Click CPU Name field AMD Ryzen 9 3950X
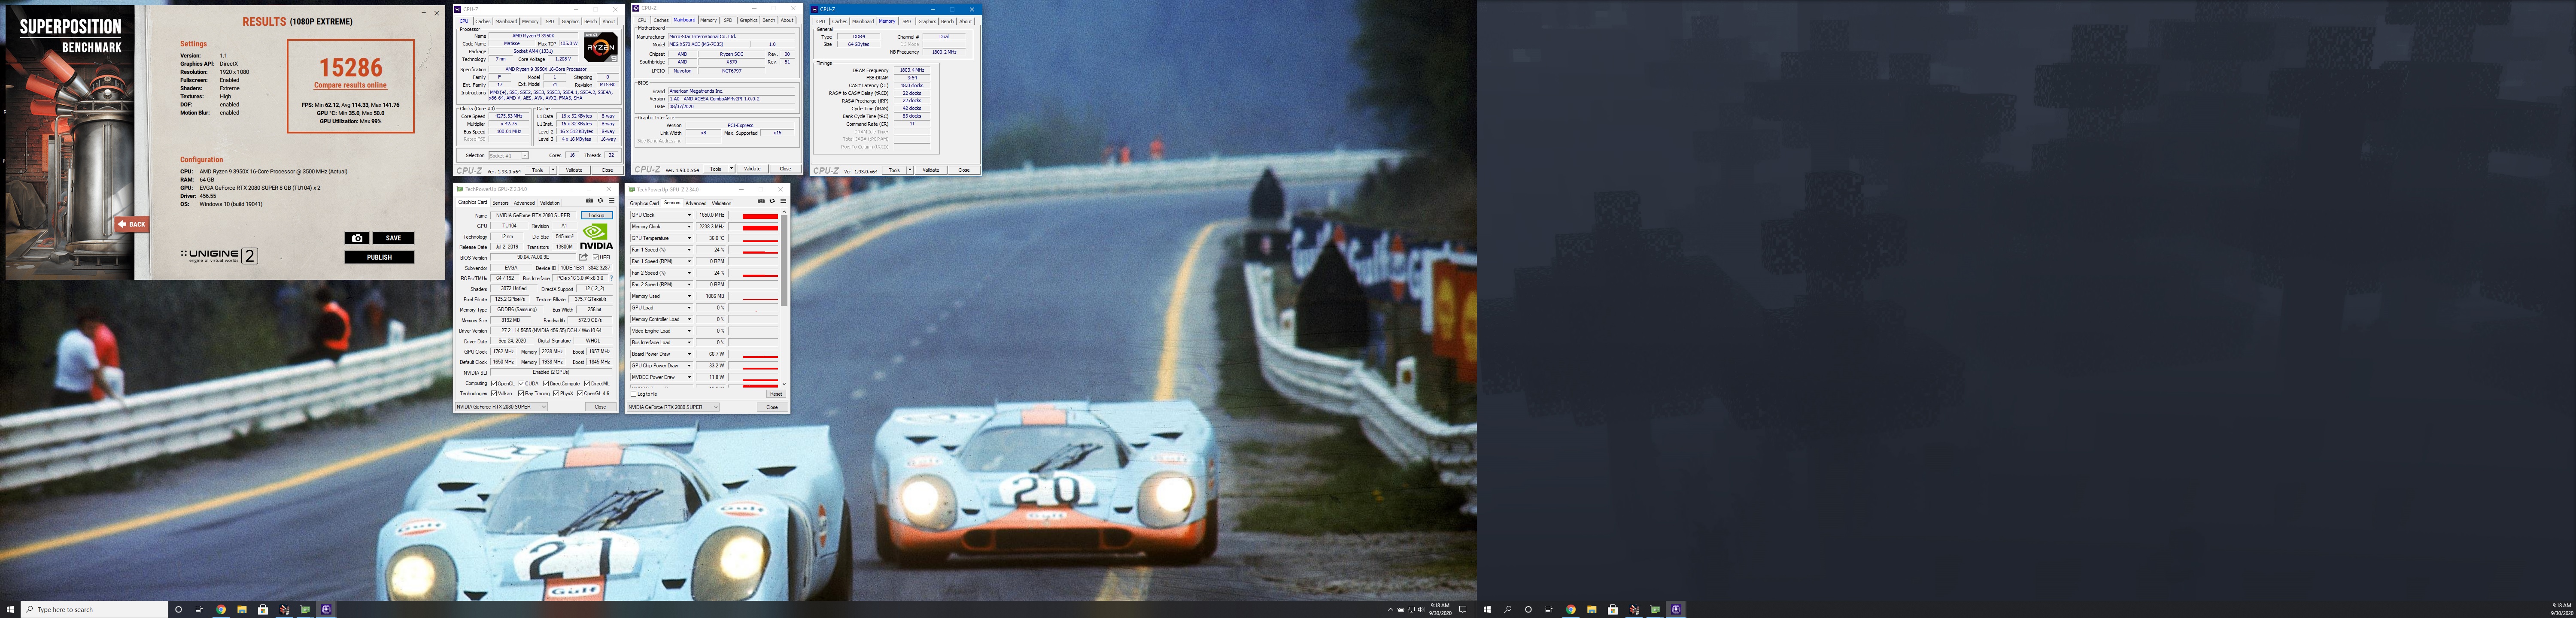The image size is (2576, 618). tap(534, 36)
